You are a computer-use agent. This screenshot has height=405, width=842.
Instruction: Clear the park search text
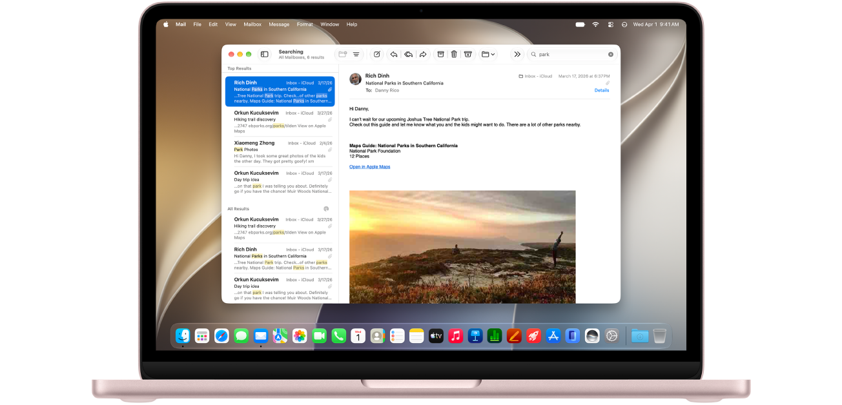[611, 54]
